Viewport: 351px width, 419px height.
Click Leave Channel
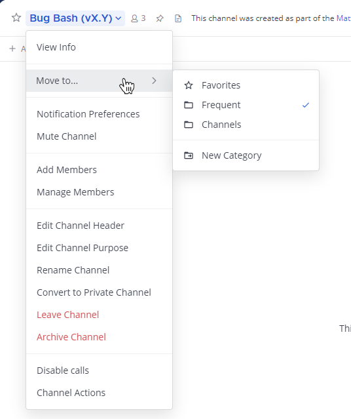pos(100,315)
